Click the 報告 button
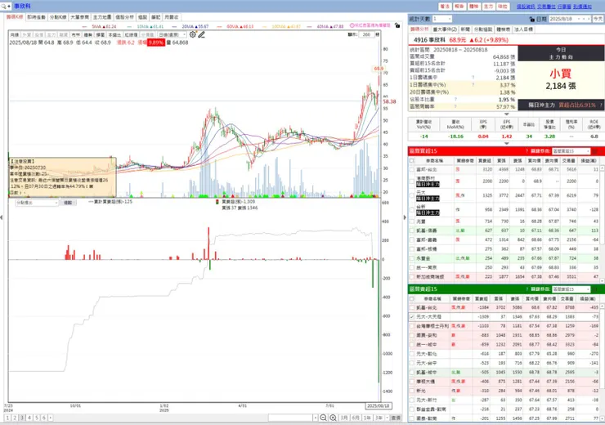605x425 pixels. click(459, 7)
